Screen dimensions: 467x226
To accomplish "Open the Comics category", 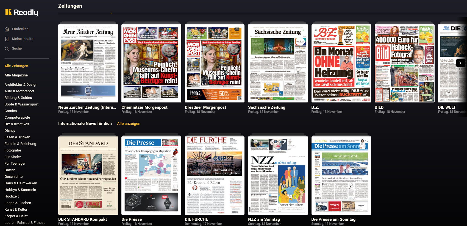I will 10,111.
